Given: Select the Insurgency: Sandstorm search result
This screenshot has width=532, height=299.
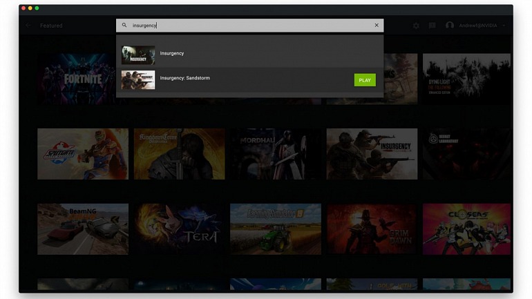Looking at the screenshot, I should [x=249, y=80].
